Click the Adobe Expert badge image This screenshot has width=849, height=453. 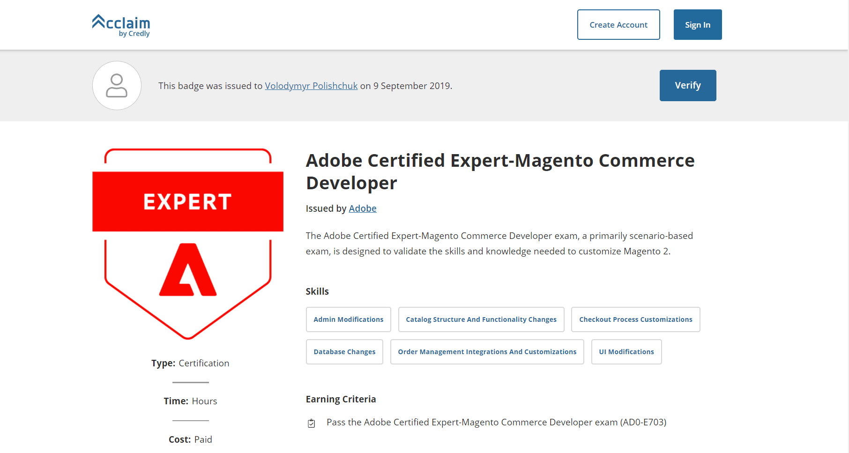click(x=188, y=244)
